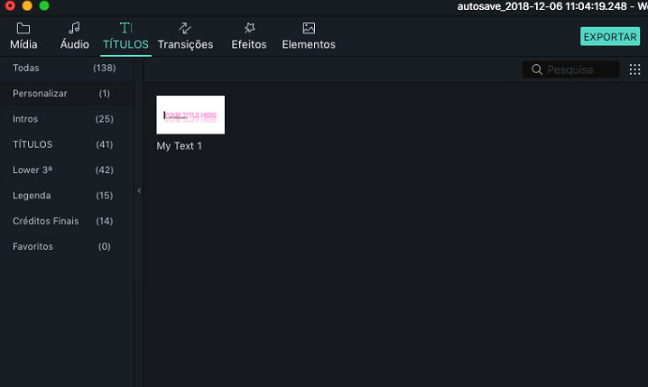Click the (138) count beside Todas
The height and width of the screenshot is (387, 648).
(104, 68)
